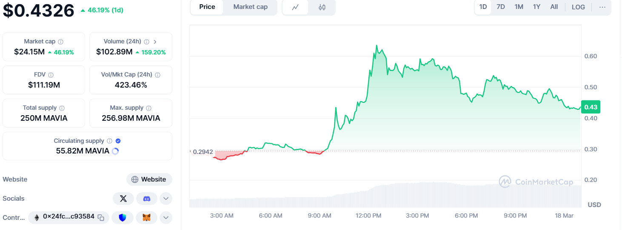622x230 pixels.
Task: Open the Discord social link
Action: pyautogui.click(x=147, y=199)
